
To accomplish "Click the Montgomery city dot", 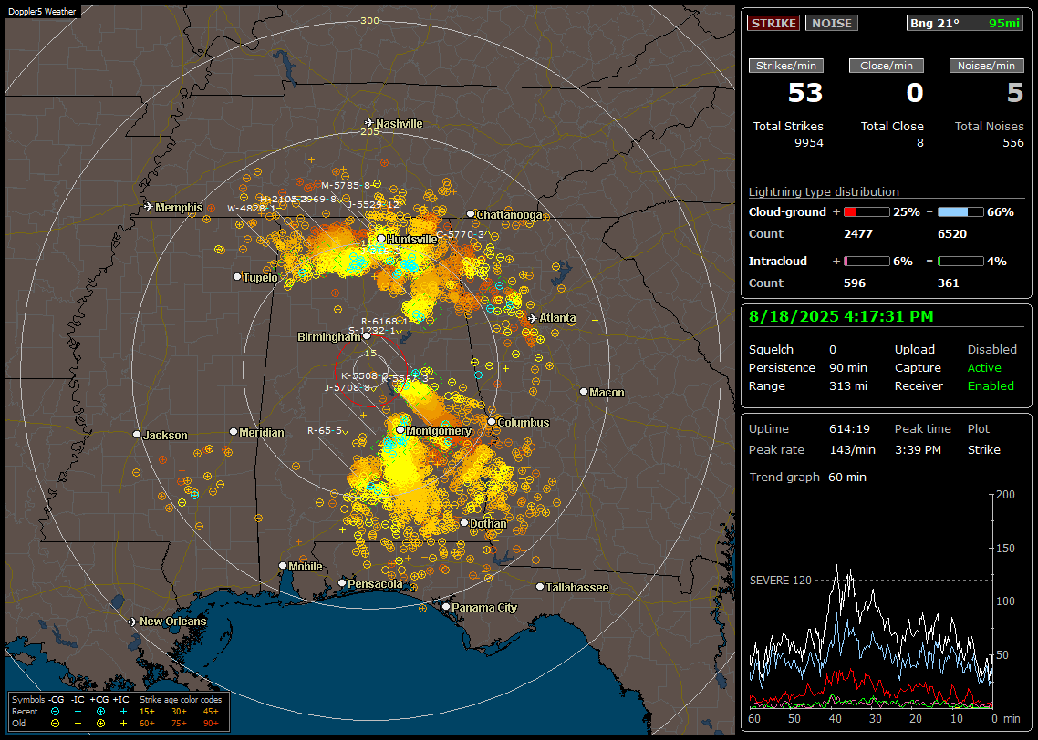I will [x=400, y=430].
